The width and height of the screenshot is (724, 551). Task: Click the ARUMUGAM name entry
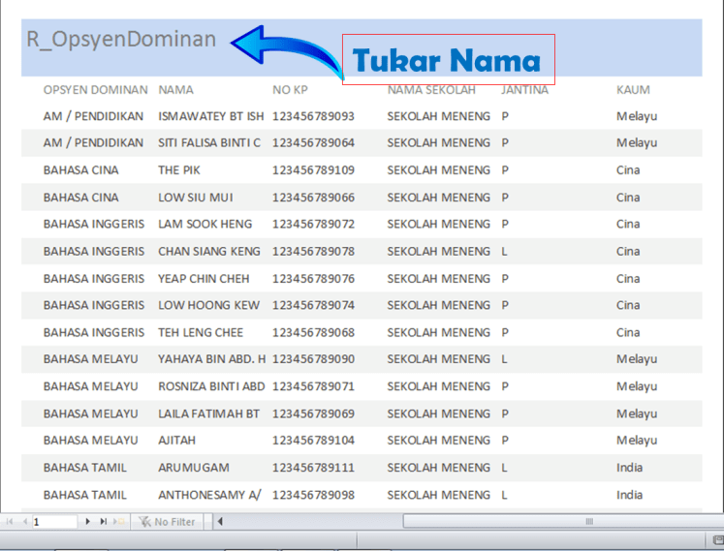[x=194, y=468]
